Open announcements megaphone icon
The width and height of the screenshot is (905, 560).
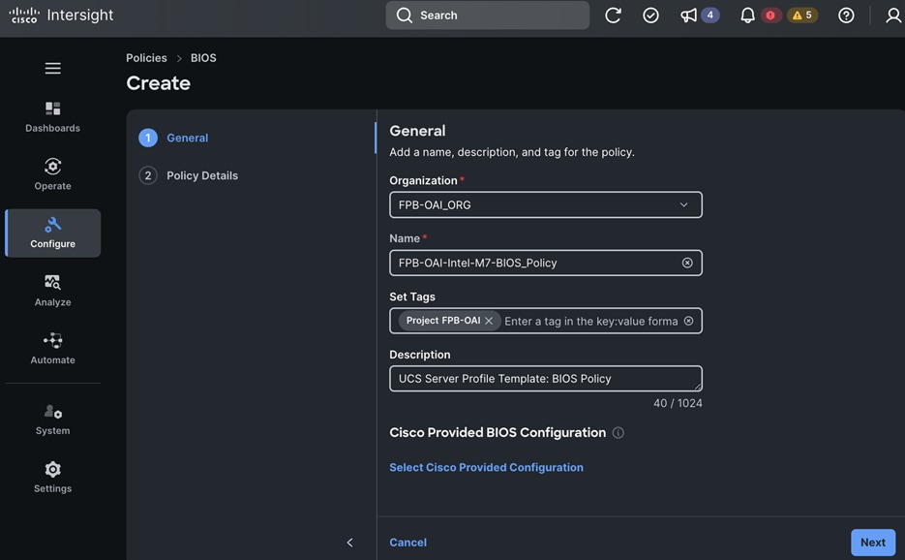688,16
